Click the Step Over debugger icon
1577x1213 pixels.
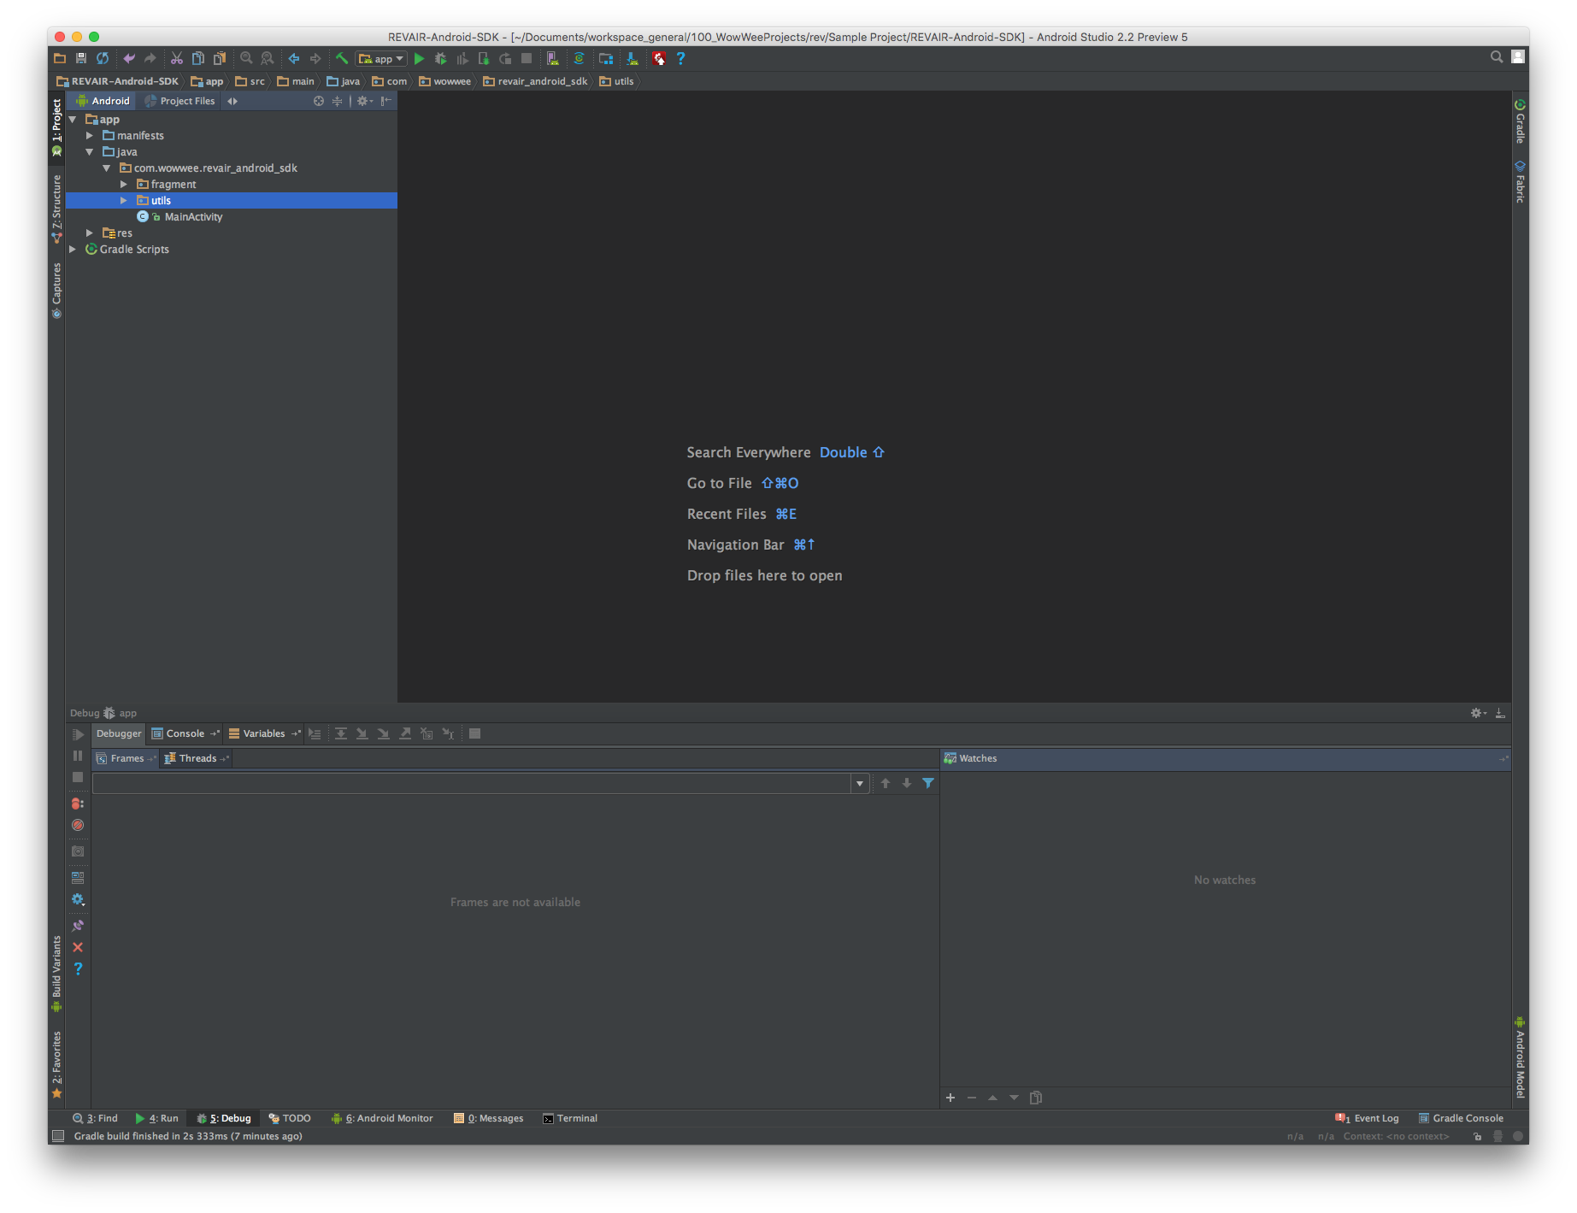pos(341,733)
